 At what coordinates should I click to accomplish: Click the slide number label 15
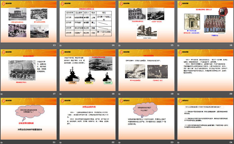point(172,45)
